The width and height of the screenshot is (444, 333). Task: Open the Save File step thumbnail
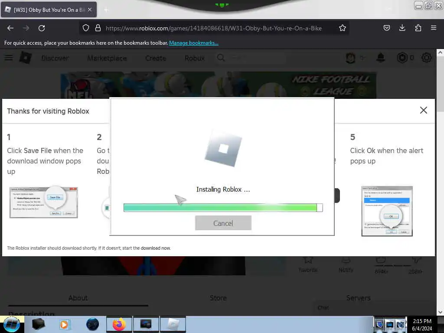(x=44, y=202)
